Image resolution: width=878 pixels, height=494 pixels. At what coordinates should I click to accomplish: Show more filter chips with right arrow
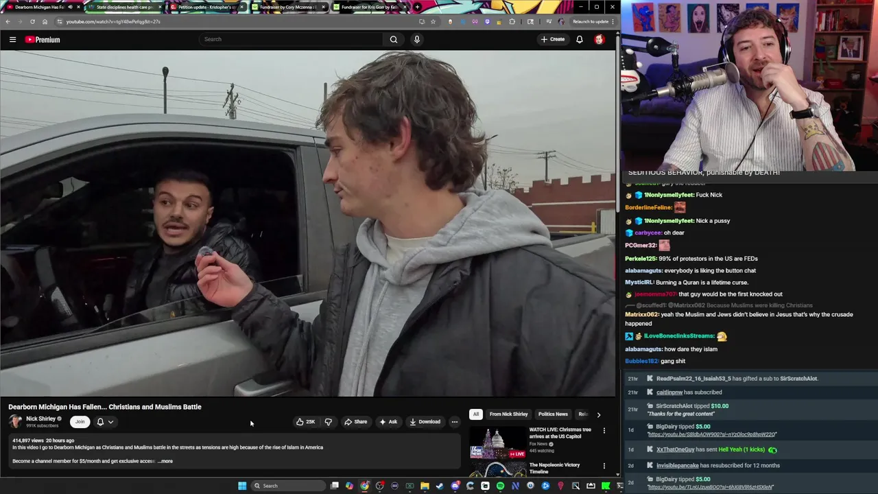click(598, 414)
